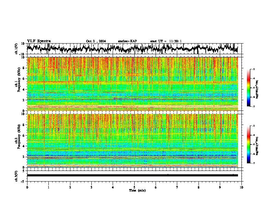Click the ch.1 voltage waveform trace
Image resolution: width=272 pixels, height=210 pixels.
[132, 49]
